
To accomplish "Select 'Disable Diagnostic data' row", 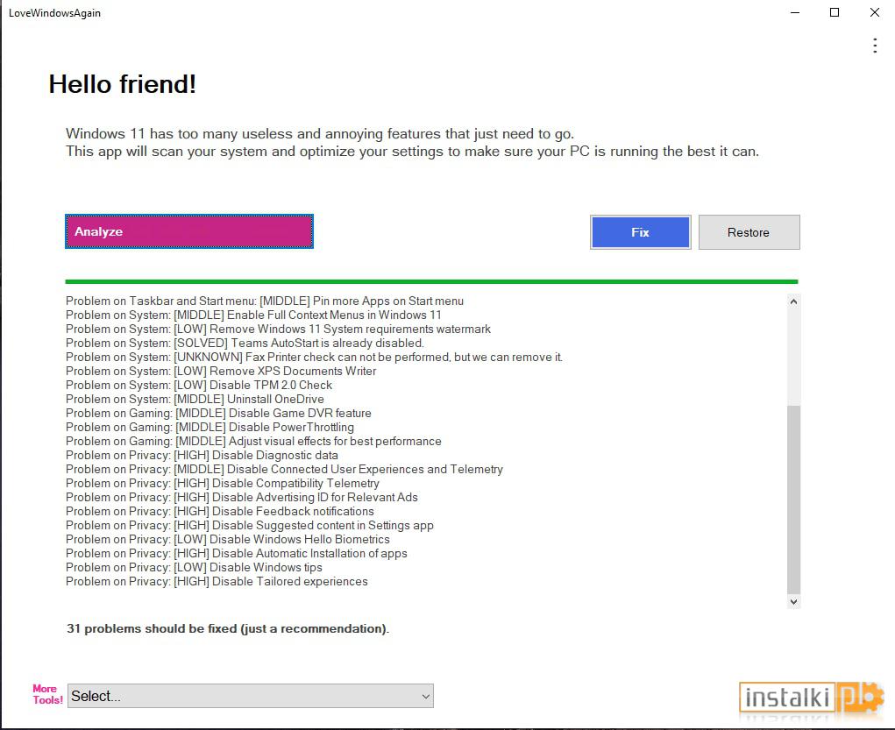I will click(202, 455).
